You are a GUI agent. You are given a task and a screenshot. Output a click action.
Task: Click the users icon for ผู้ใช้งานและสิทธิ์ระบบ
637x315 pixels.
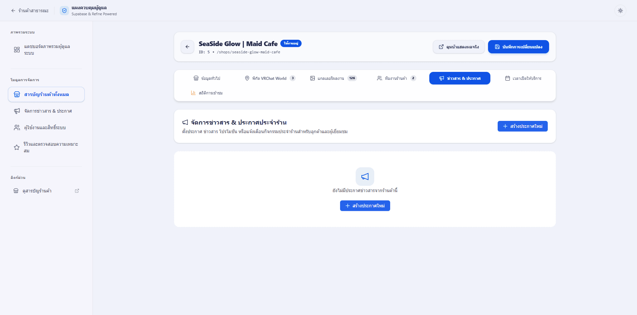tap(17, 128)
